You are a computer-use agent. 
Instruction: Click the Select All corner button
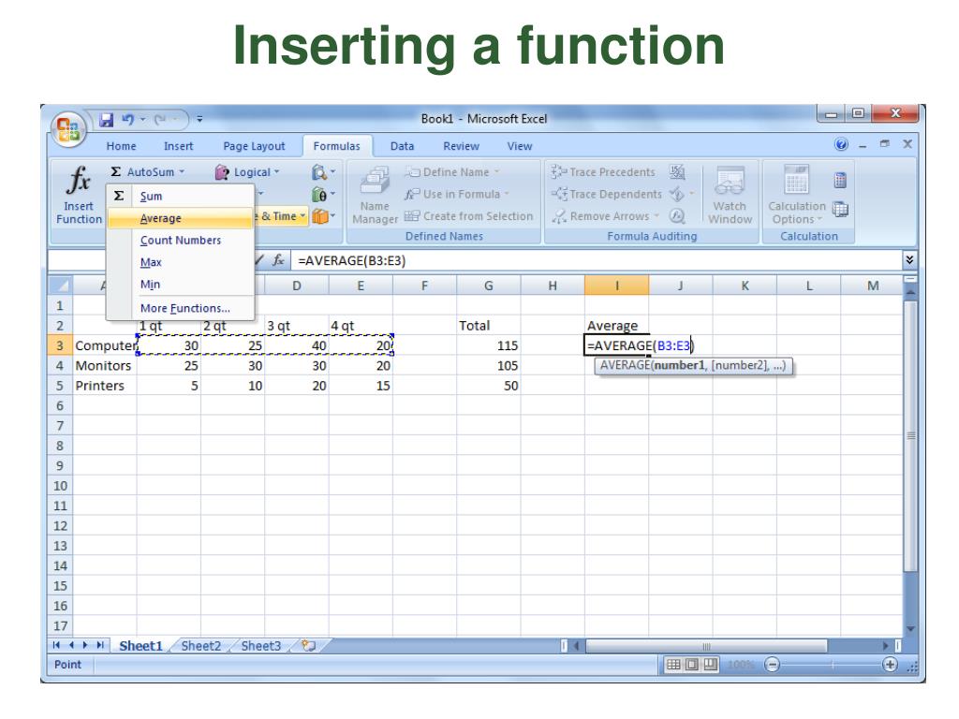[x=60, y=286]
